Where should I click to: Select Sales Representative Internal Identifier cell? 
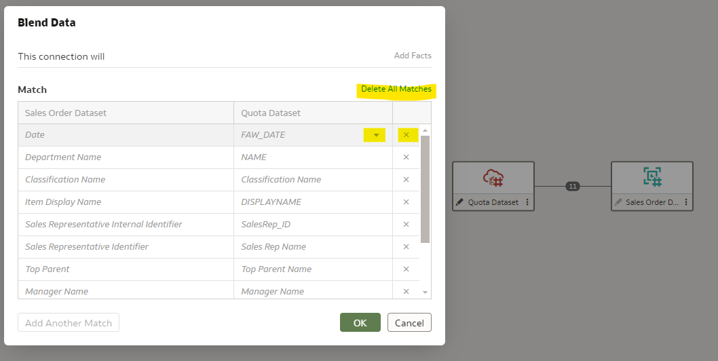pos(126,225)
